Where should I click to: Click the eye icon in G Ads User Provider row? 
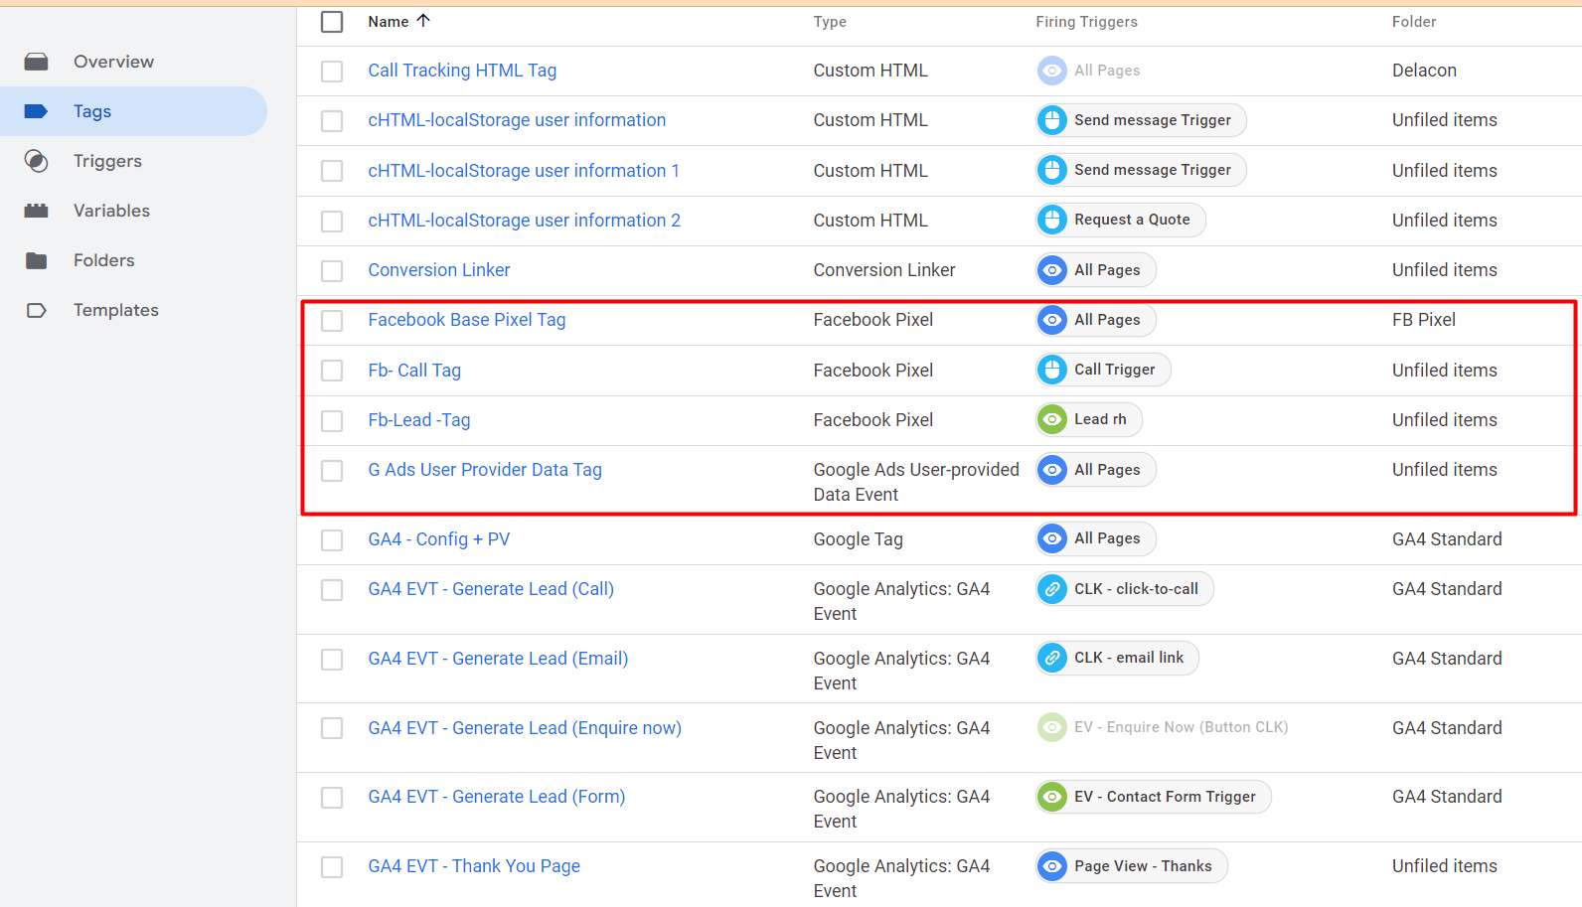click(1052, 470)
